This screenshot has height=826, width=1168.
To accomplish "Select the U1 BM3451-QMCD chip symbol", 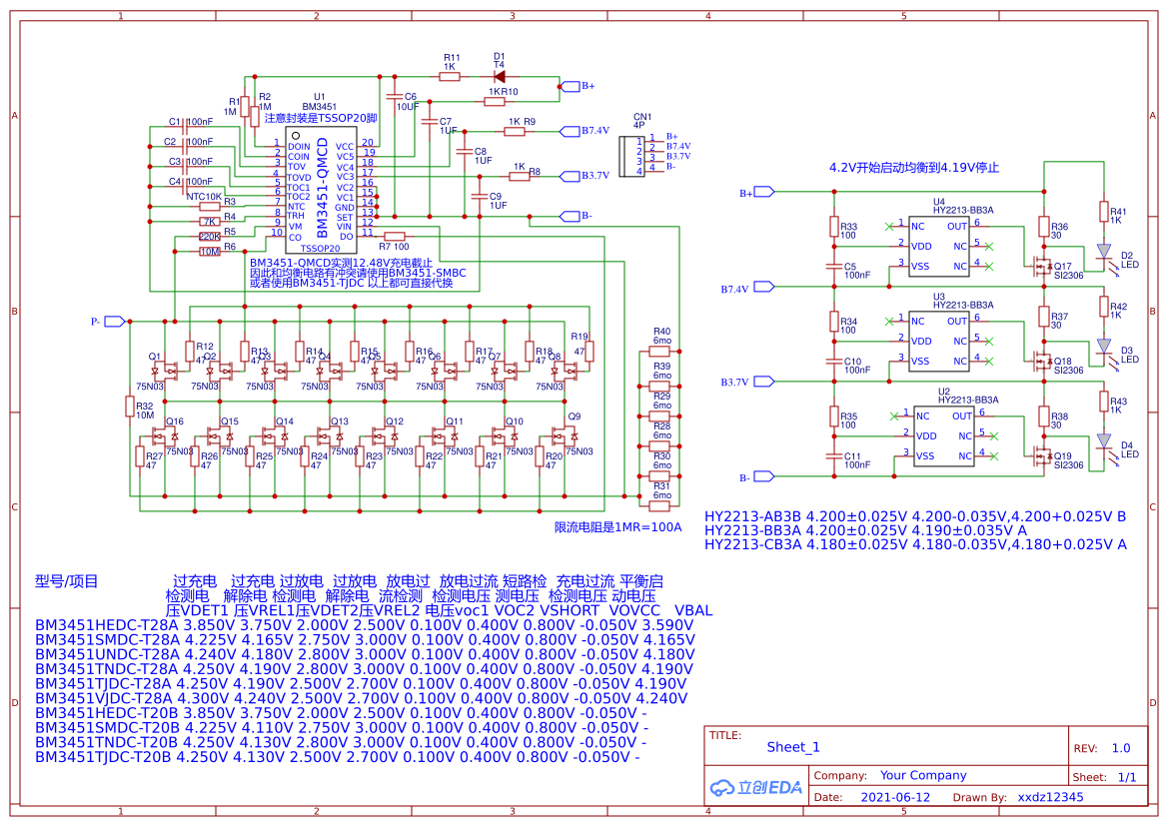I will 321,190.
